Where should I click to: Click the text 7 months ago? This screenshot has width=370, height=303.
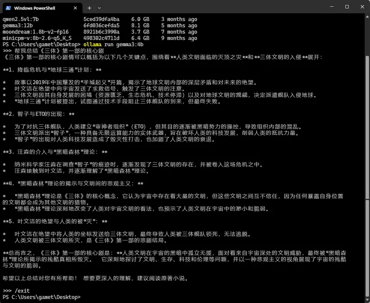(x=179, y=32)
